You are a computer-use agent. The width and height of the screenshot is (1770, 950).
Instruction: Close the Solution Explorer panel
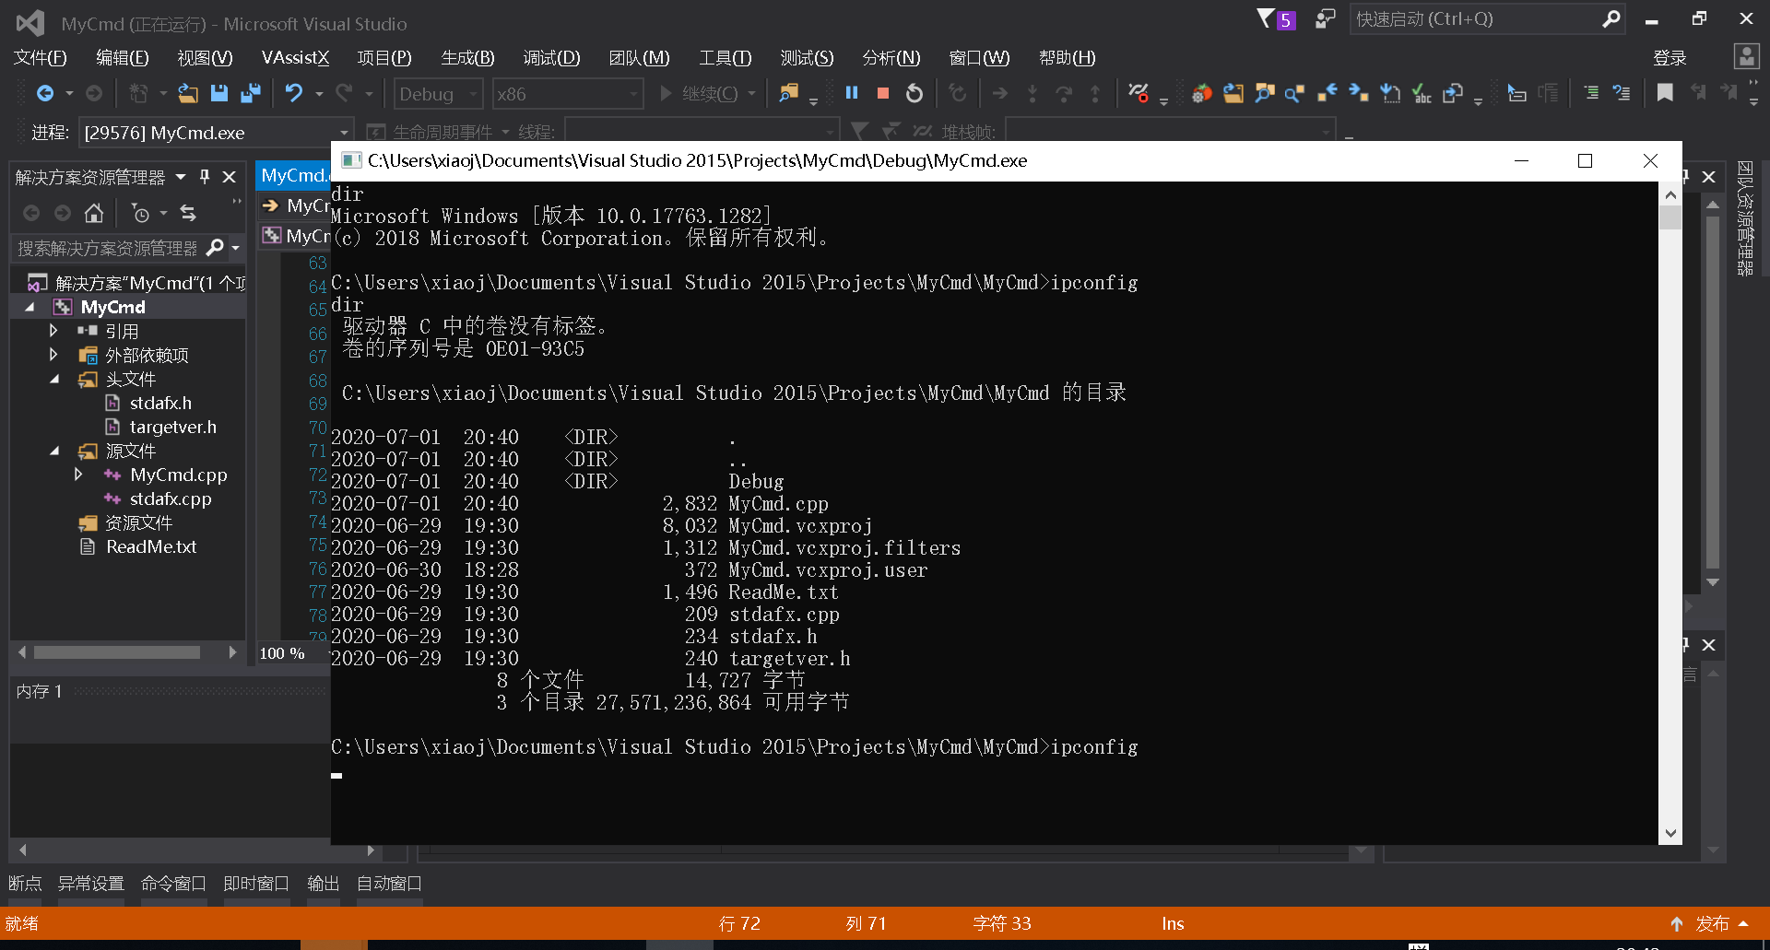[x=230, y=177]
